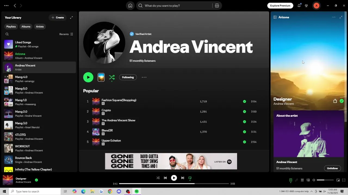
Task: Open the Miniplayer
Action: pos(338,180)
